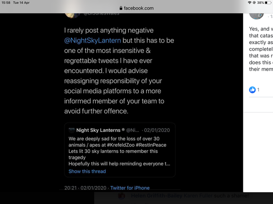Click the #RestInPeace hashtag in quoted tweet
This screenshot has width=273, height=204.
click(x=151, y=145)
